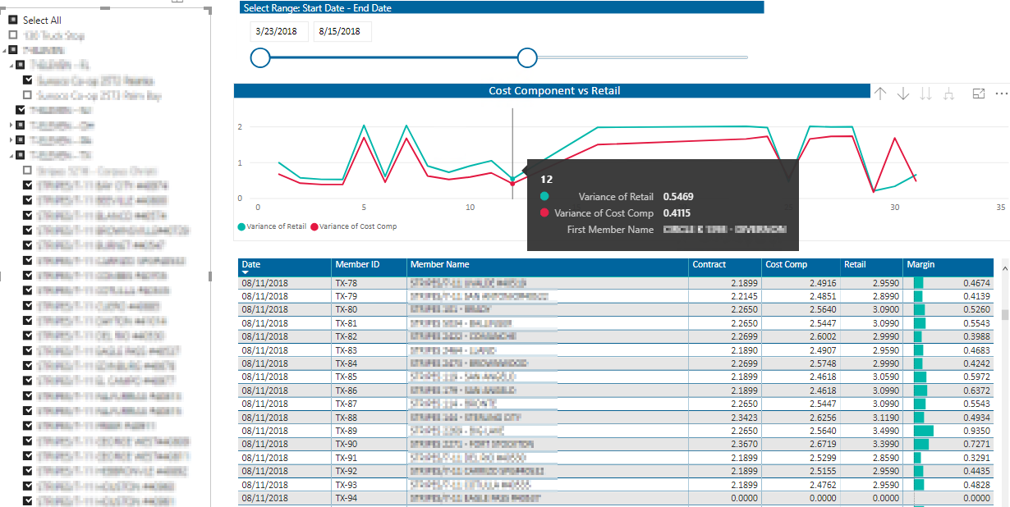This screenshot has height=507, width=1010.
Task: Click the start date field showing 3/23/2018
Action: point(278,31)
